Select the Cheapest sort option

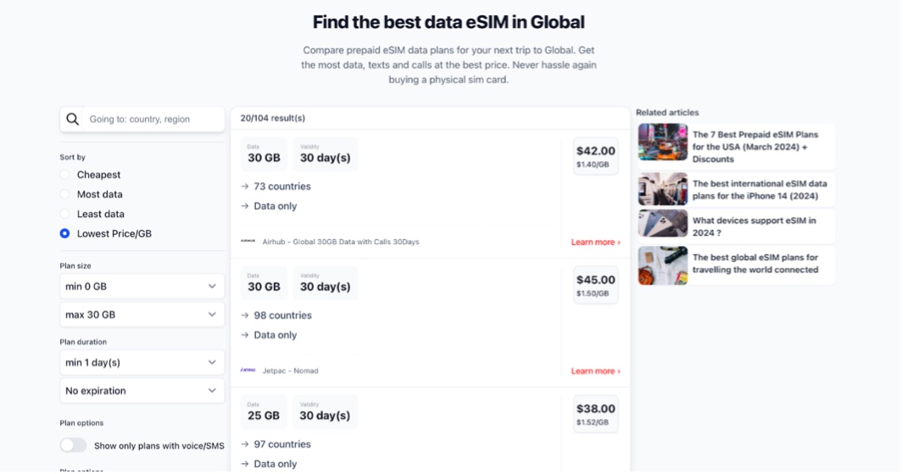(x=65, y=175)
